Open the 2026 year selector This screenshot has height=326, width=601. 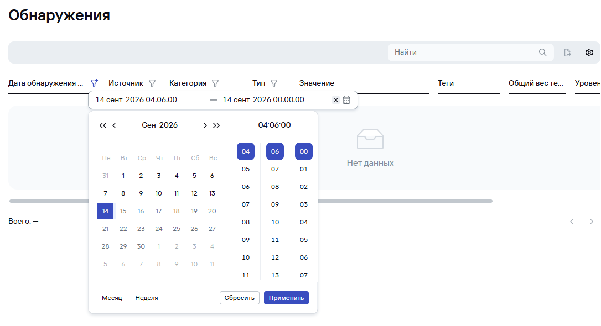[x=169, y=125]
